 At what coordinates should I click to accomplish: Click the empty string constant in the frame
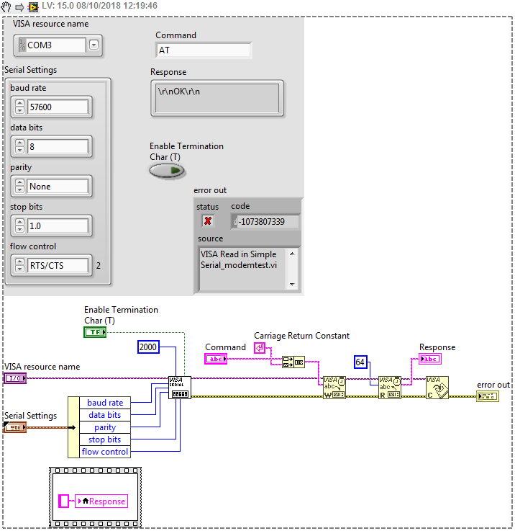[63, 501]
